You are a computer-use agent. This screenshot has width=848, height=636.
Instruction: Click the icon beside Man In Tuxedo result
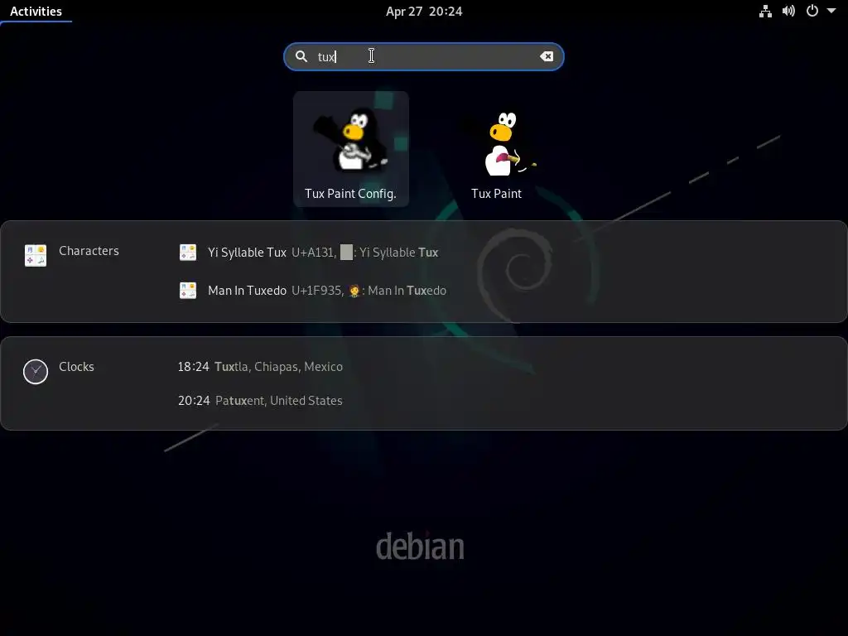[188, 291]
